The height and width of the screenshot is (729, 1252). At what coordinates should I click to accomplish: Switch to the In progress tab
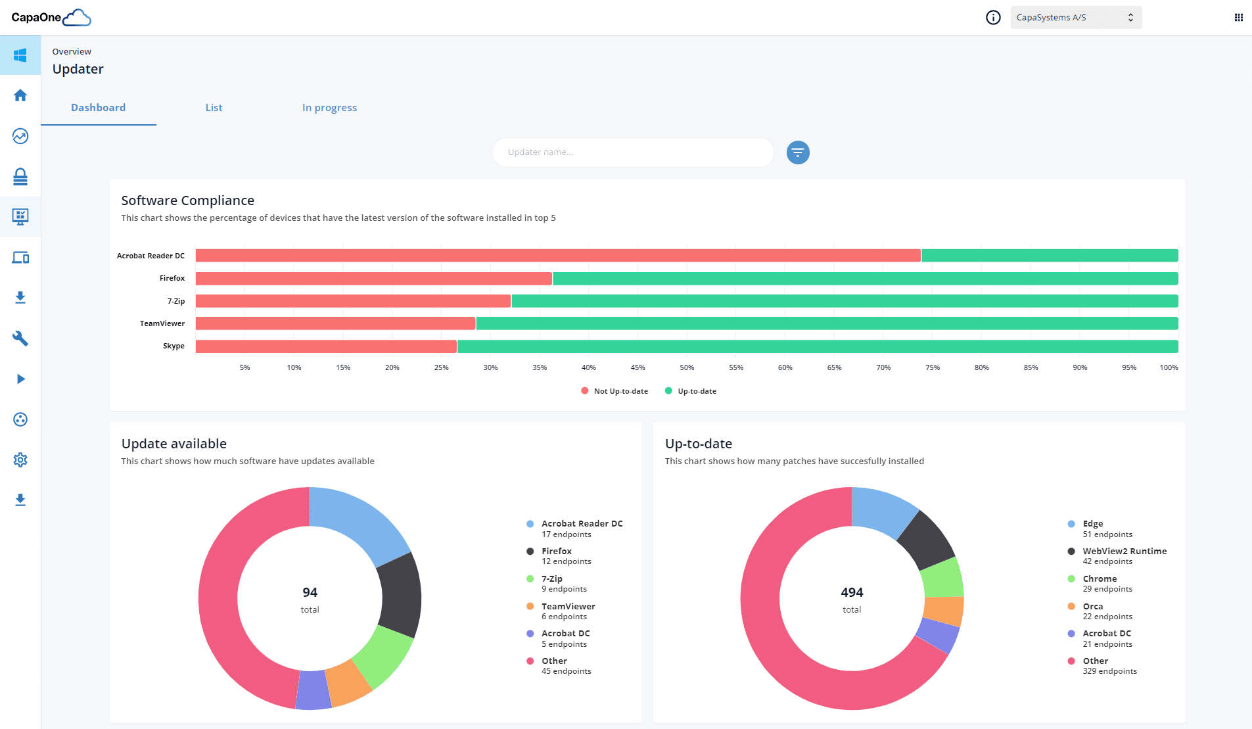coord(329,108)
